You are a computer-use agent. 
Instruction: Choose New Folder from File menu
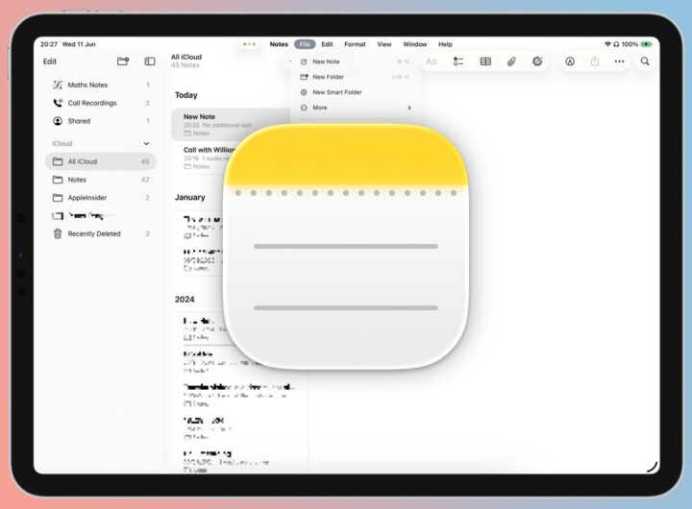pyautogui.click(x=355, y=77)
